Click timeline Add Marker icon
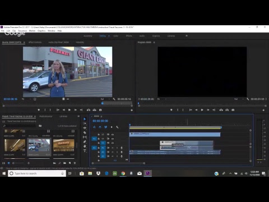 point(112,127)
